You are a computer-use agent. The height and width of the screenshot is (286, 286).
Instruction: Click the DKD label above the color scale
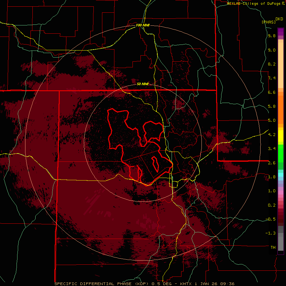click(279, 19)
